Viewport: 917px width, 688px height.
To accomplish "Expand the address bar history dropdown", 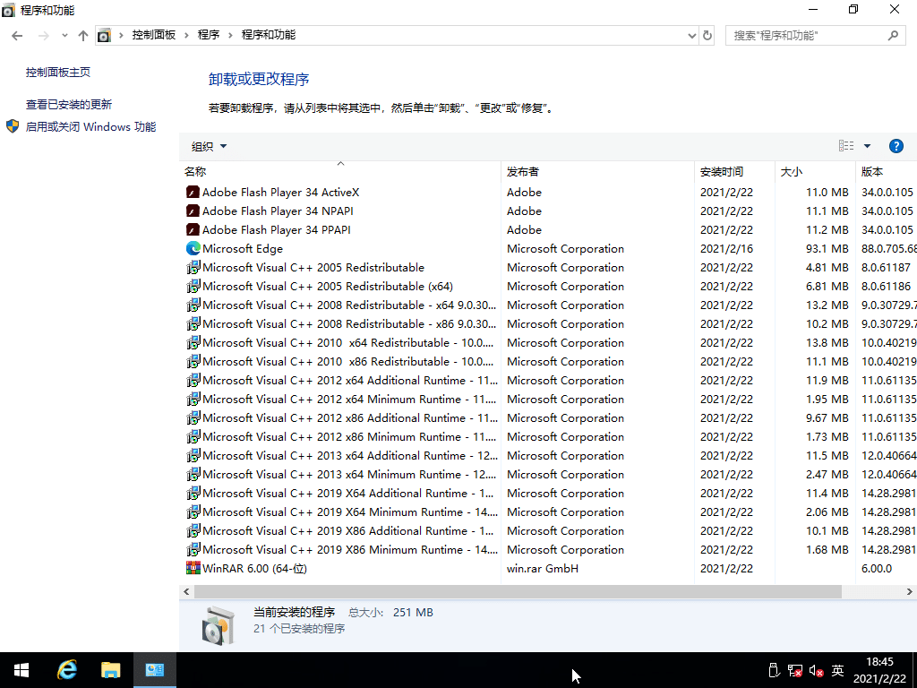I will point(691,36).
